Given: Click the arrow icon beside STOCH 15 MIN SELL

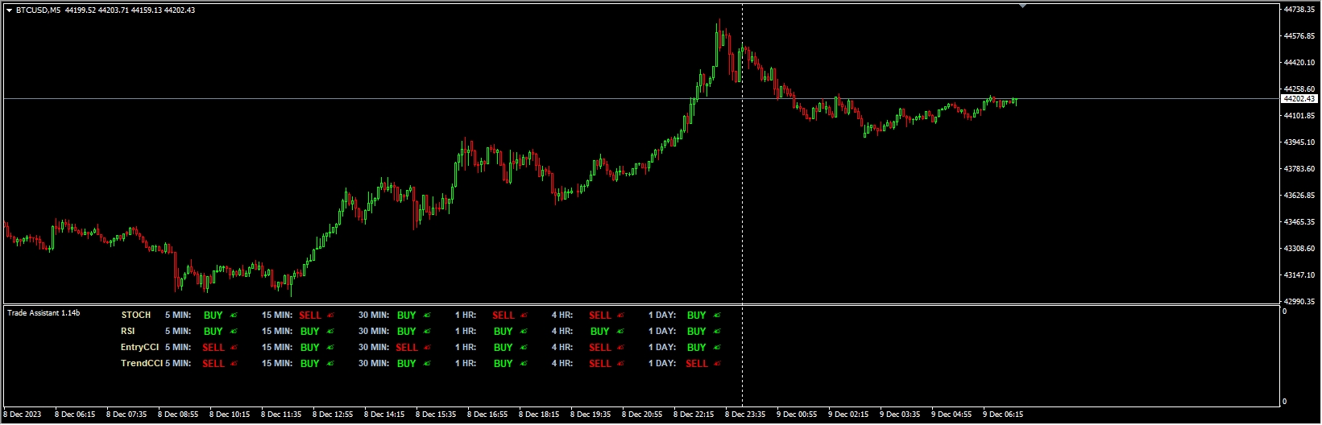Looking at the screenshot, I should pyautogui.click(x=330, y=316).
